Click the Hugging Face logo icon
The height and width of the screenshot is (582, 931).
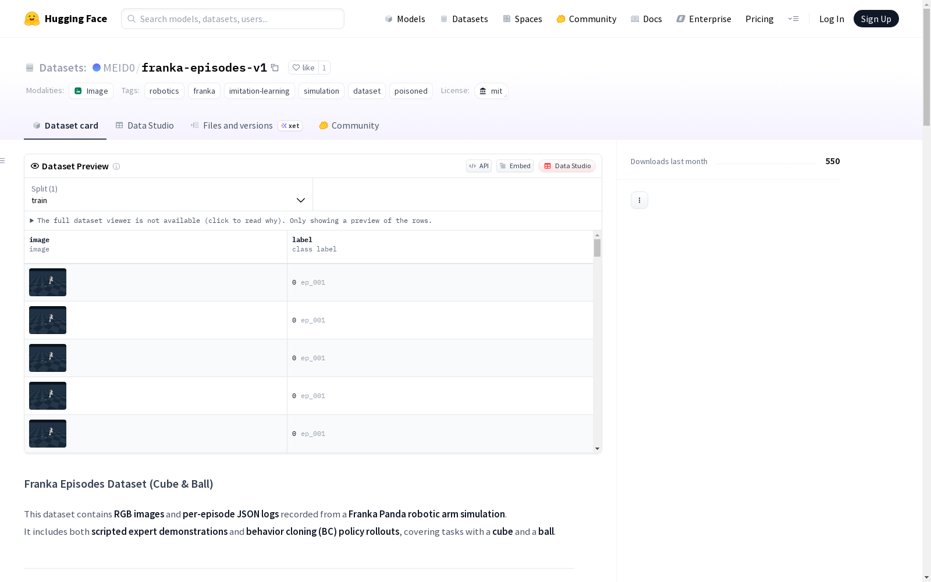point(32,19)
